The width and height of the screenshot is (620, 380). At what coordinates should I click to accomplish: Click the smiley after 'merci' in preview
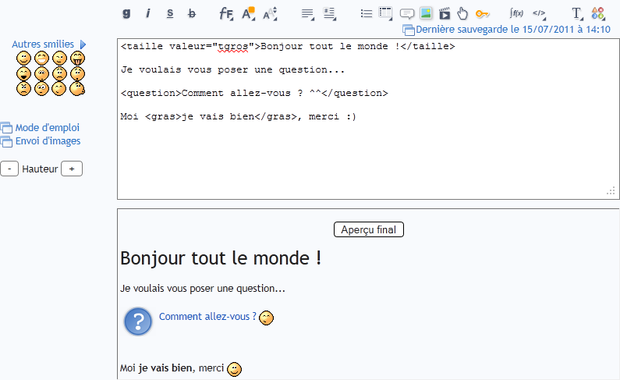click(x=234, y=369)
